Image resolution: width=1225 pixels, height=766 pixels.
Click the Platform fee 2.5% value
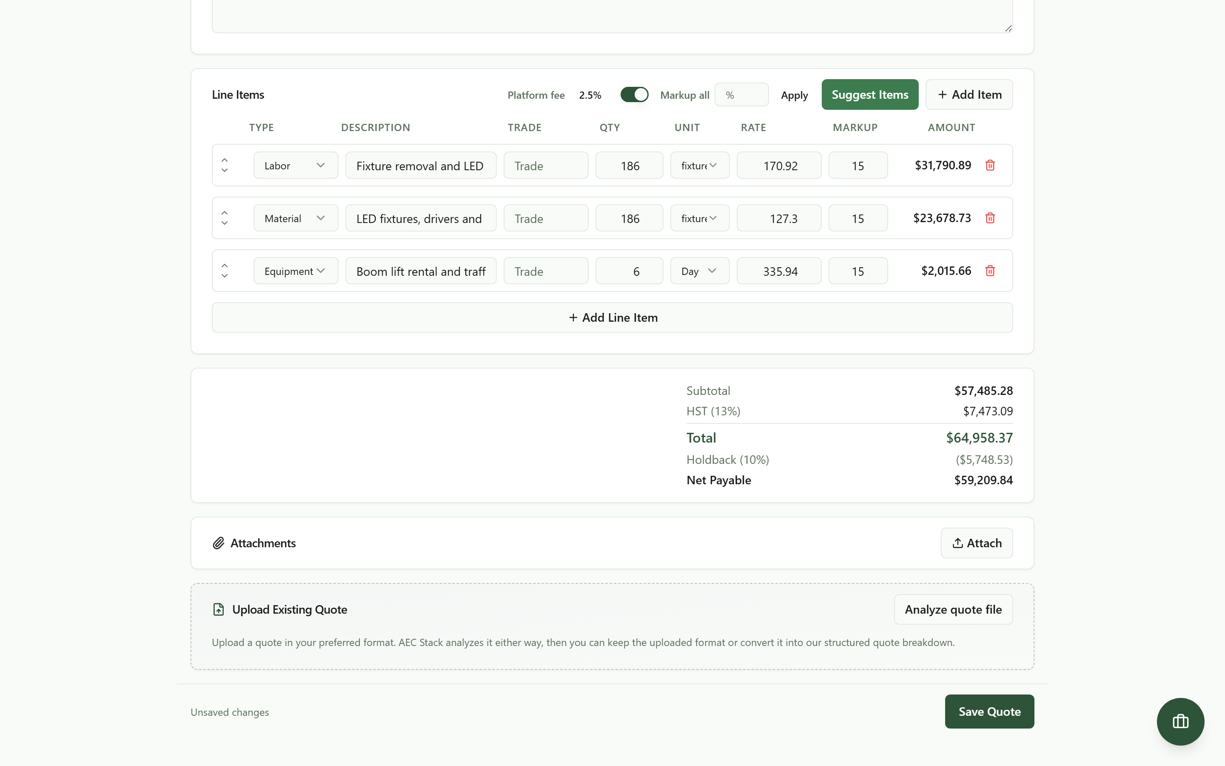coord(590,95)
